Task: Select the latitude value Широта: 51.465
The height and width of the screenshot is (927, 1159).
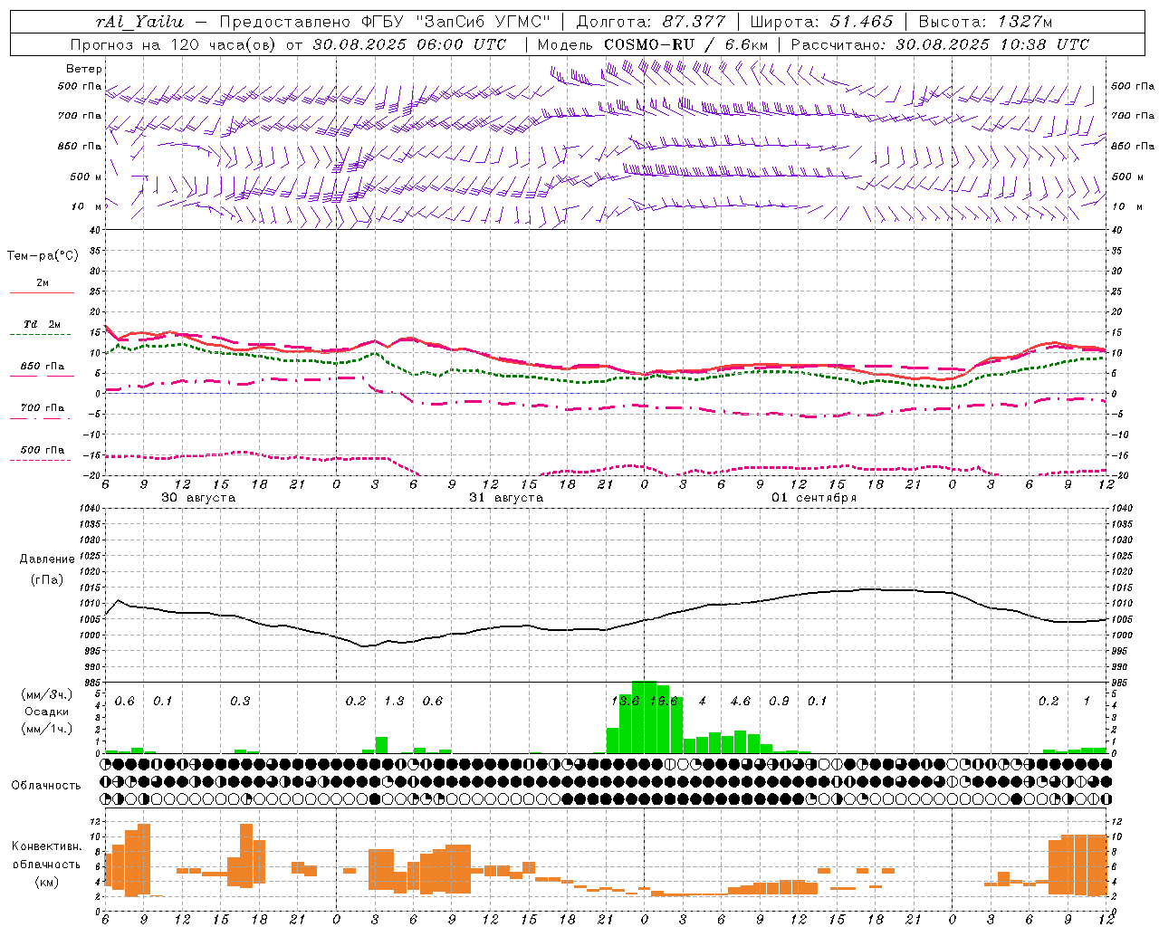Action: point(822,22)
